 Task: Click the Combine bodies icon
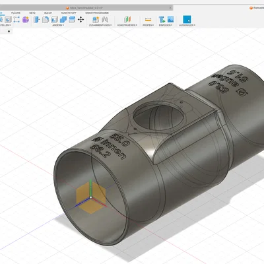[x=63, y=20]
